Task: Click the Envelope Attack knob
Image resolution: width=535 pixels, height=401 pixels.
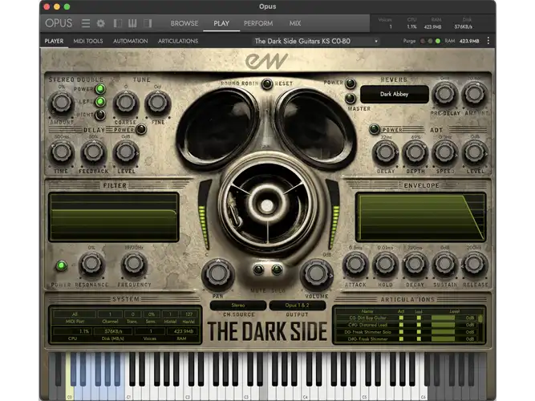Action: tap(355, 264)
